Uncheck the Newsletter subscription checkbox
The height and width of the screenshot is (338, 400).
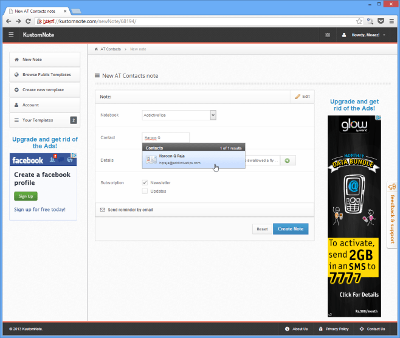(145, 182)
